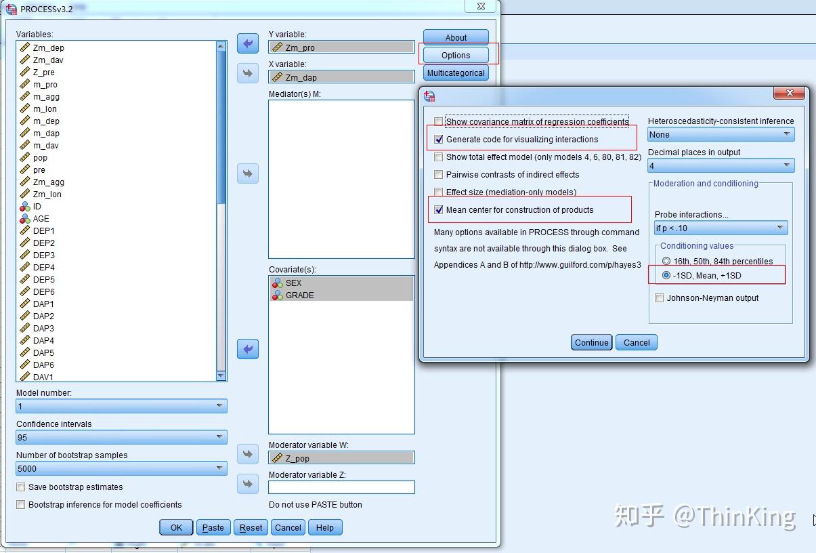Select the Zm_dep variable in the list
The image size is (816, 553).
point(49,47)
